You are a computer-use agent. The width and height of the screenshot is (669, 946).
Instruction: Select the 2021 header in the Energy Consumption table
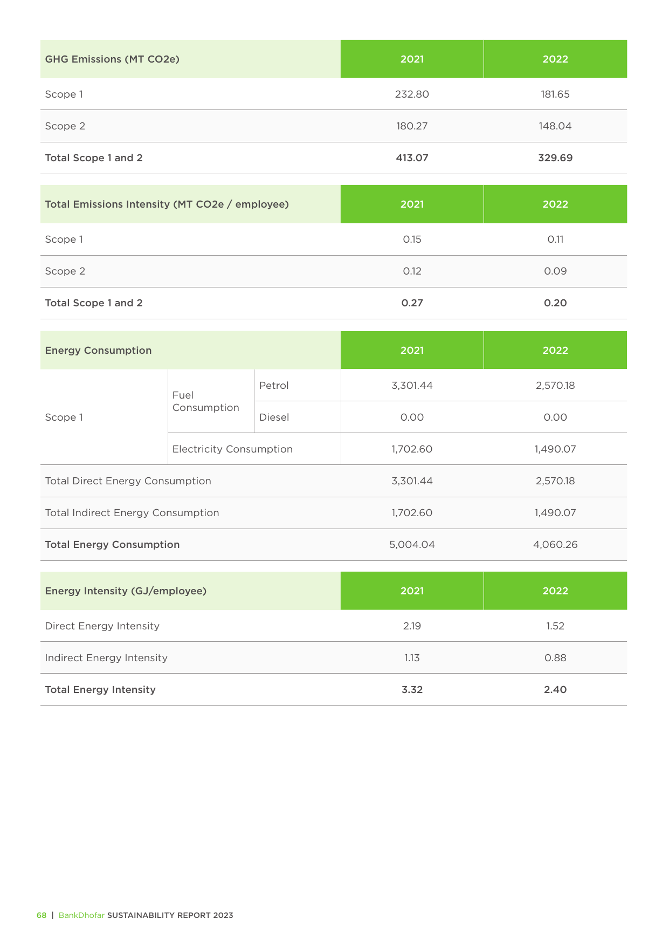click(412, 351)
